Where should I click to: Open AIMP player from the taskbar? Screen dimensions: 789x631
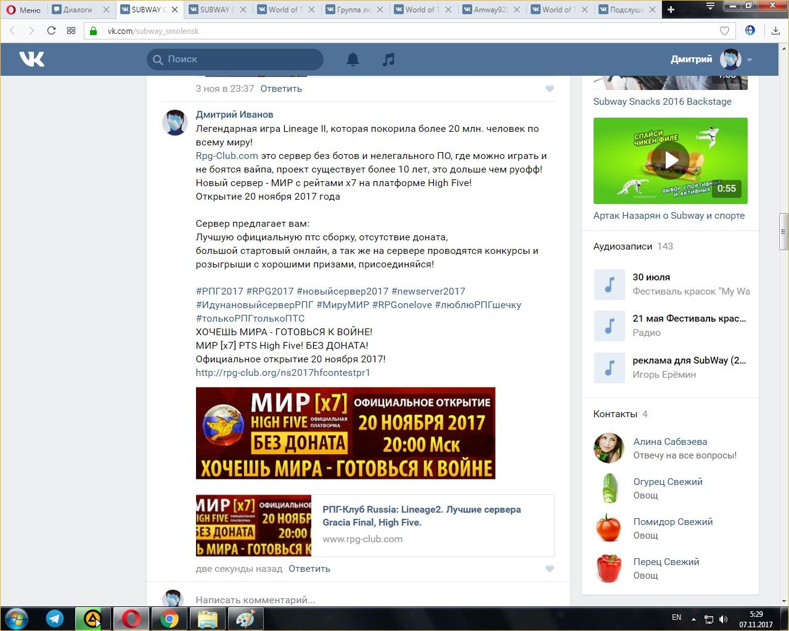pos(92,619)
